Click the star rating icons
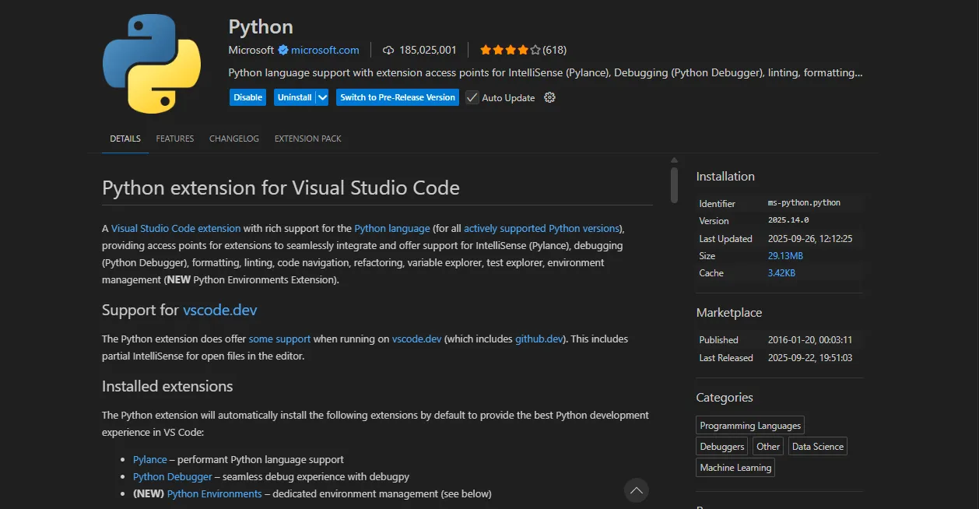 510,50
